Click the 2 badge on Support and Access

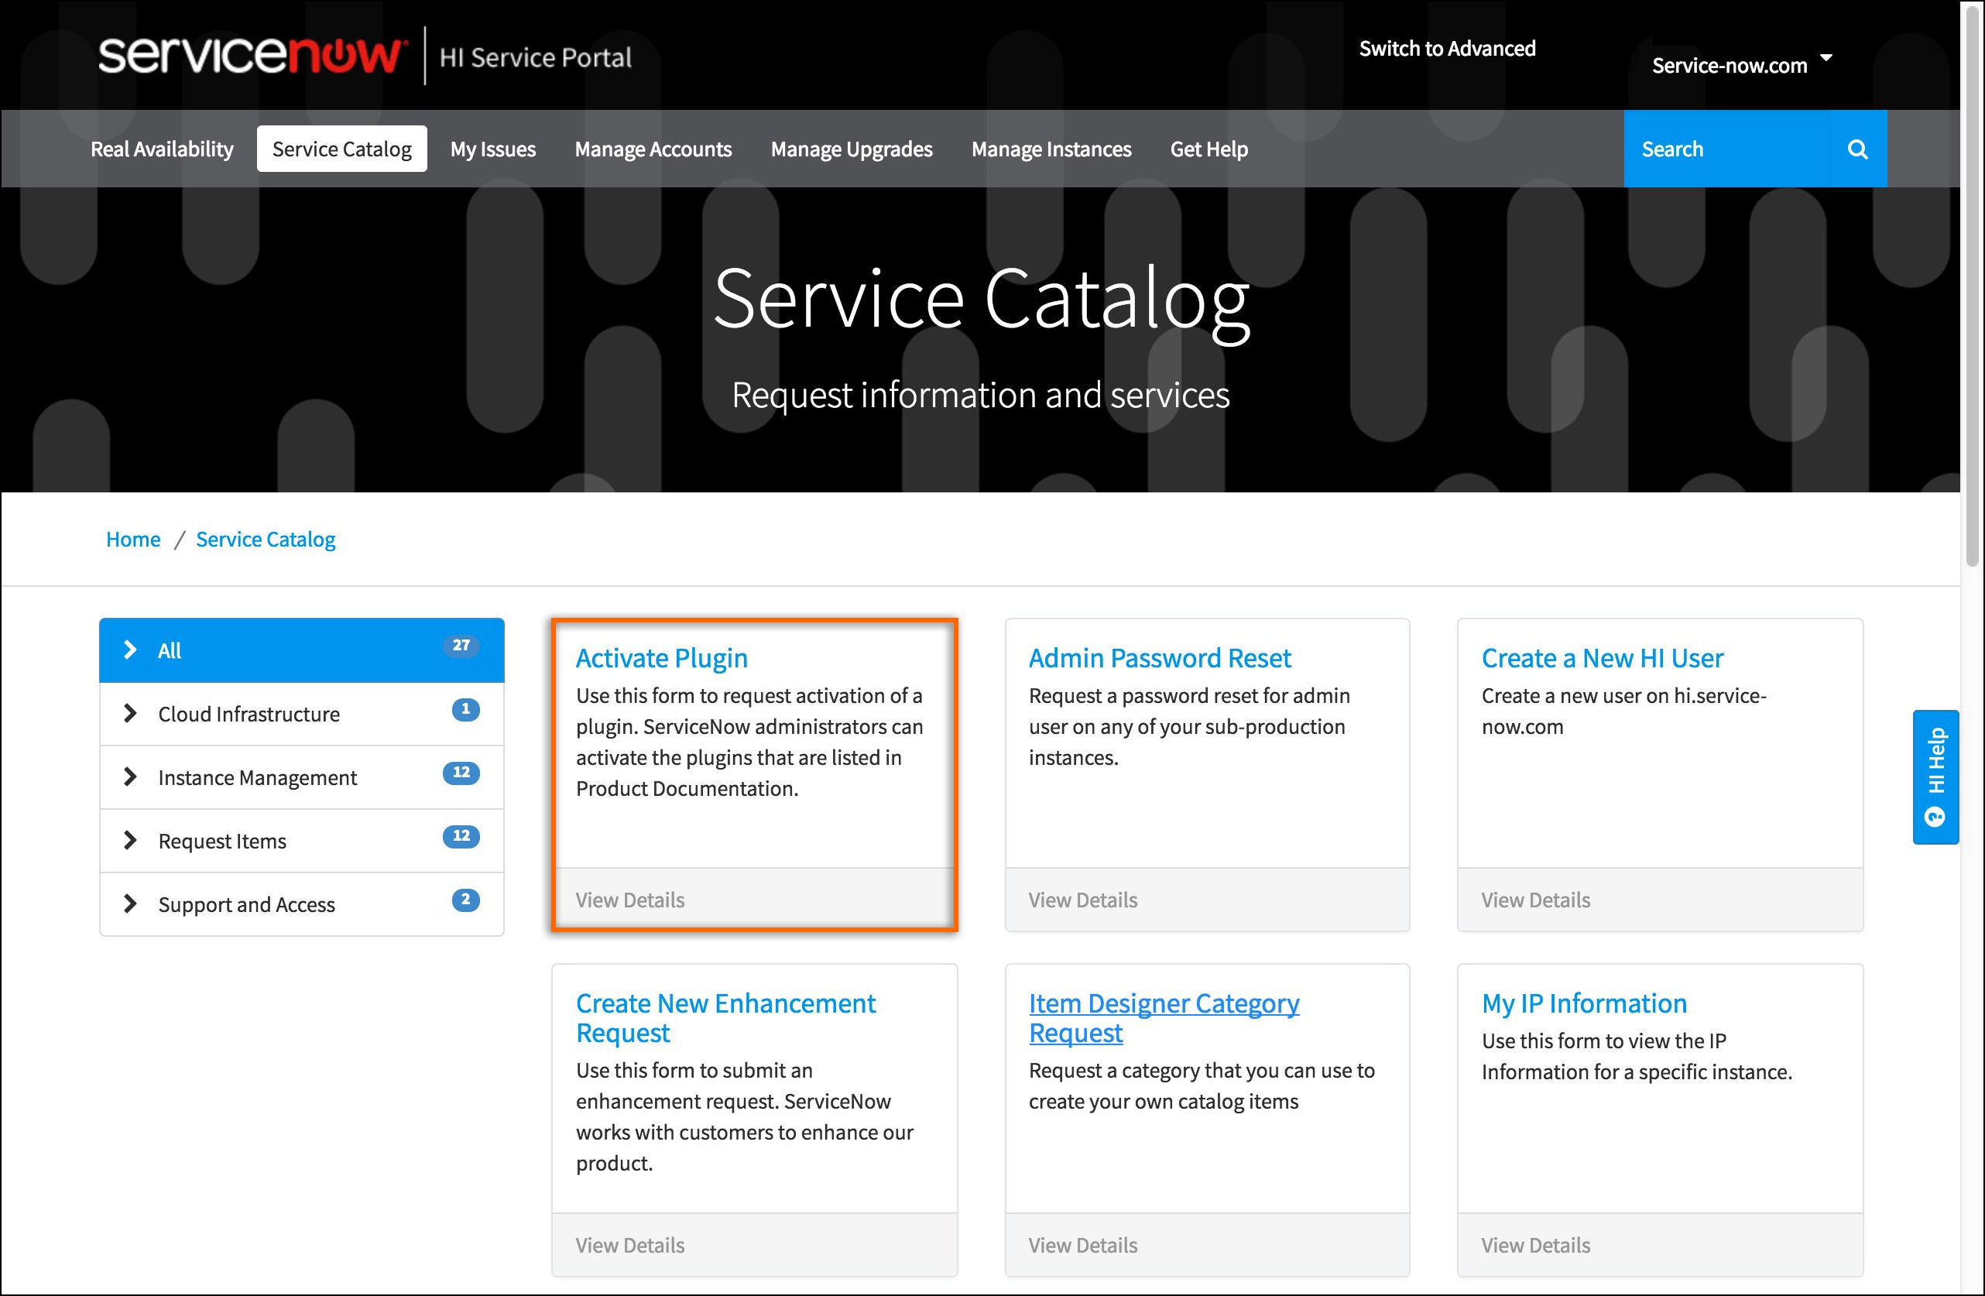(465, 899)
